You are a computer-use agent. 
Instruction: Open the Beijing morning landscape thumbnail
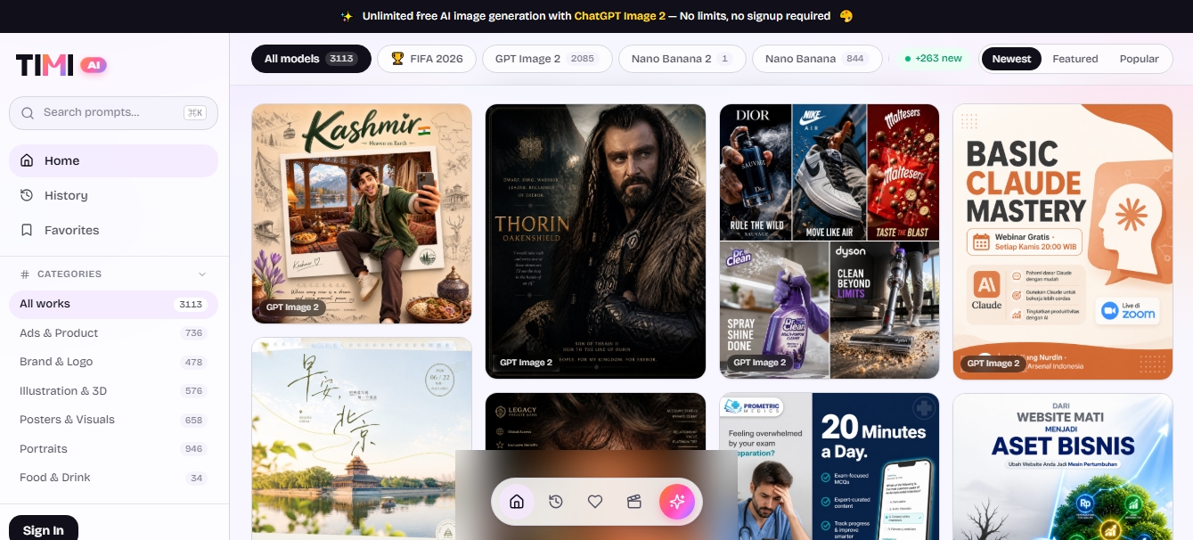[362, 438]
